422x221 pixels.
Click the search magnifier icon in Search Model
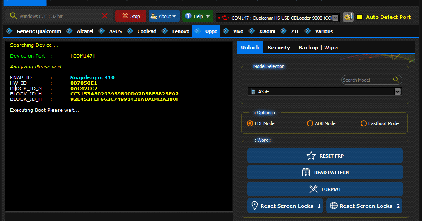396,80
